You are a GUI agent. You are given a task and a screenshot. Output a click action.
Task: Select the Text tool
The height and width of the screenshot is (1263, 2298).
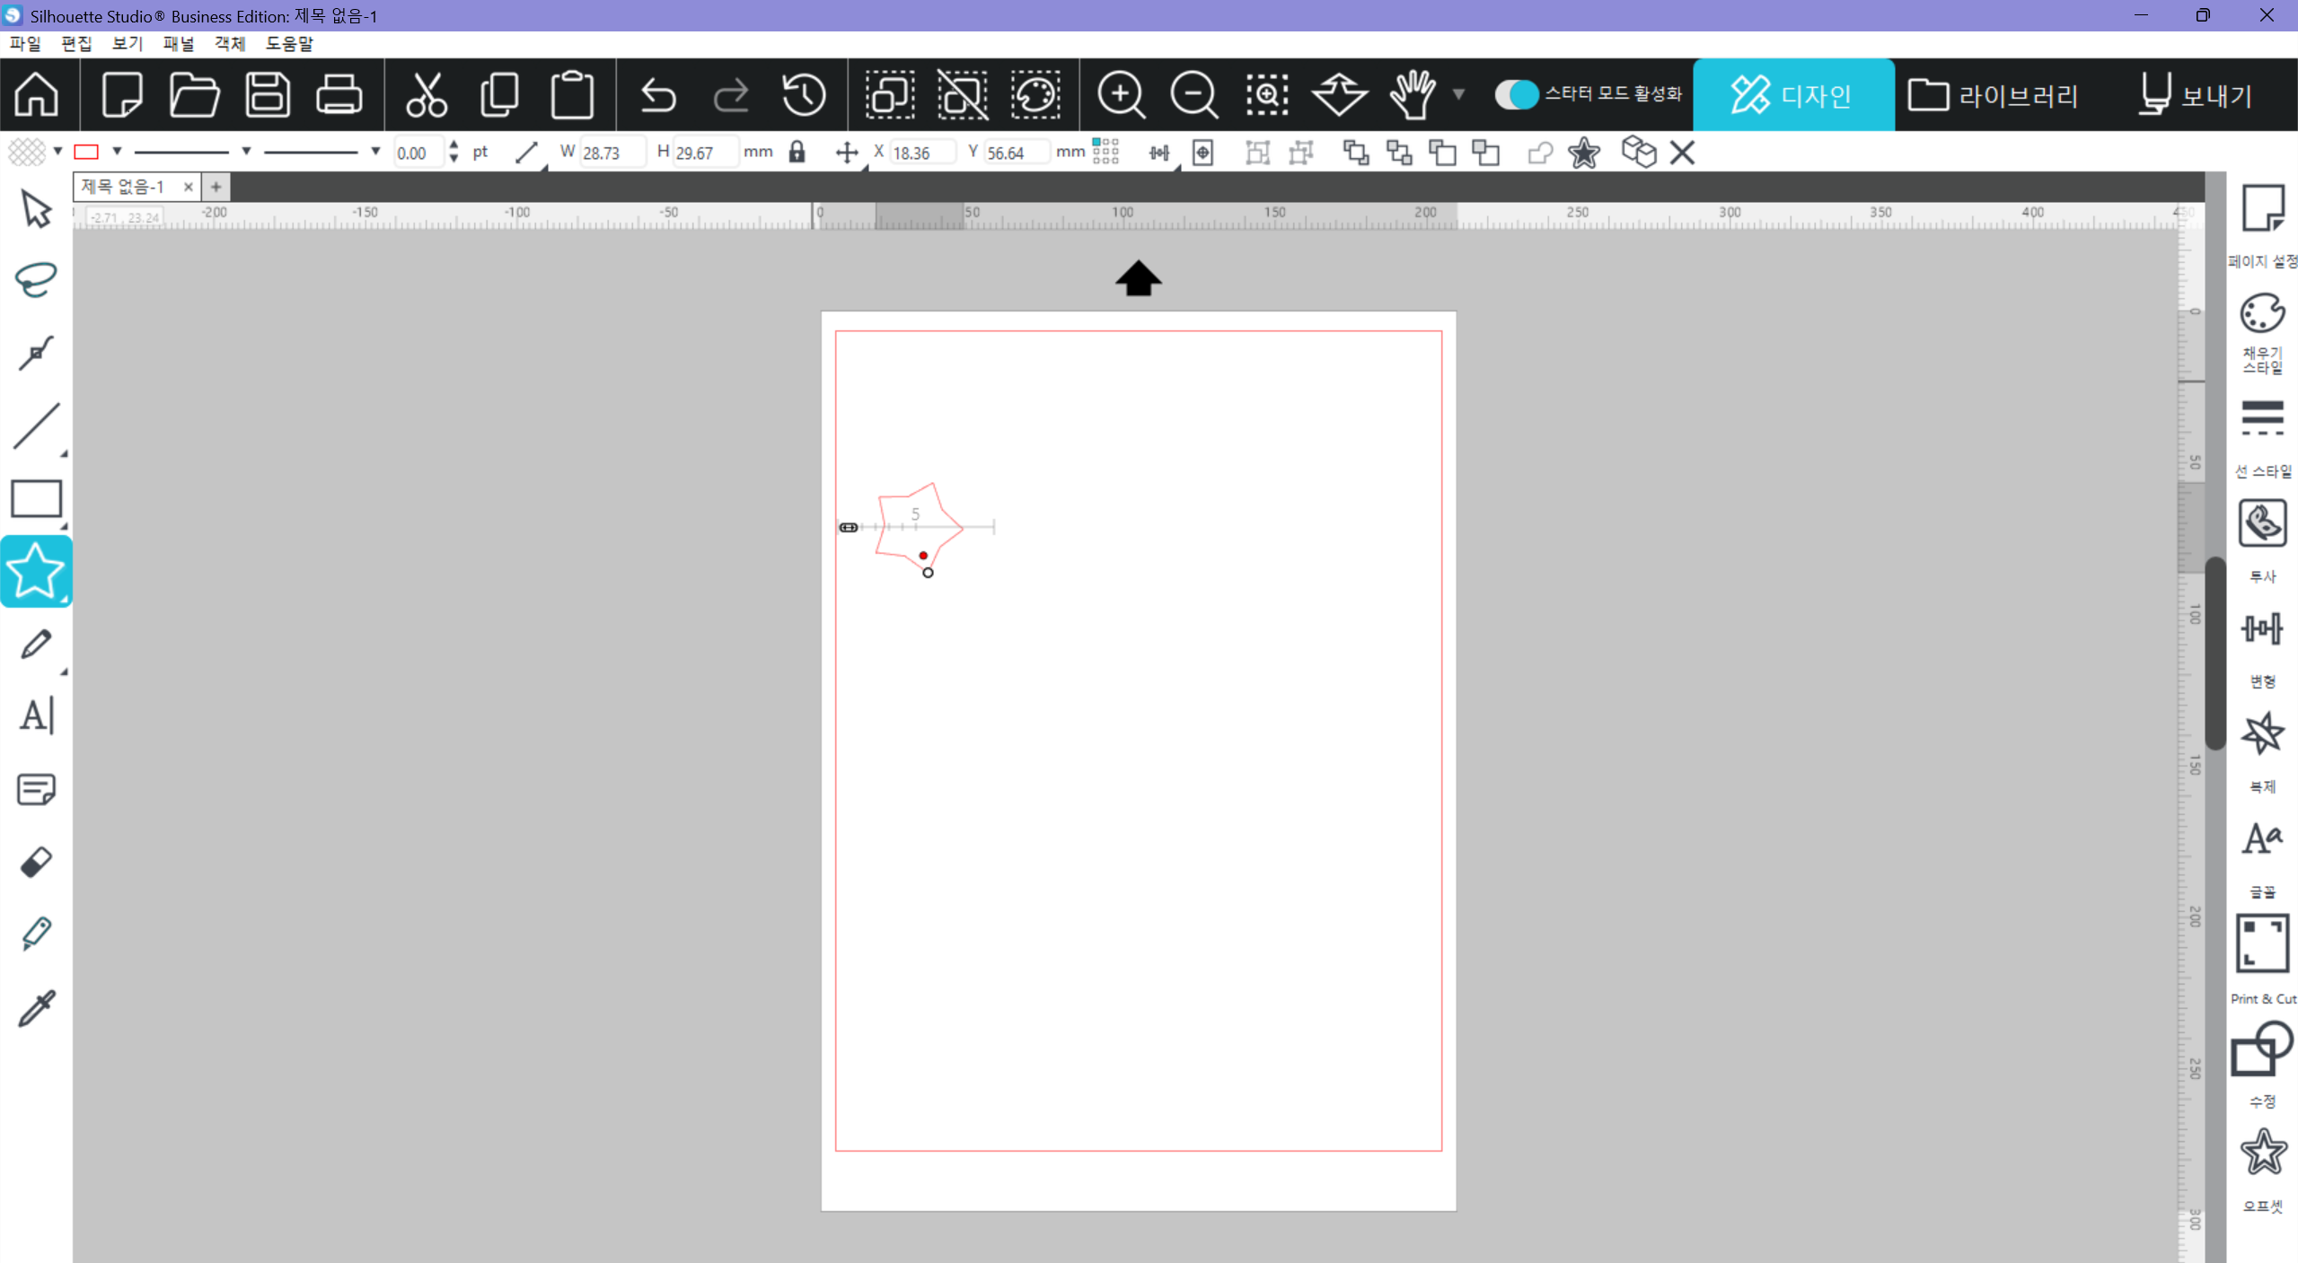coord(36,716)
